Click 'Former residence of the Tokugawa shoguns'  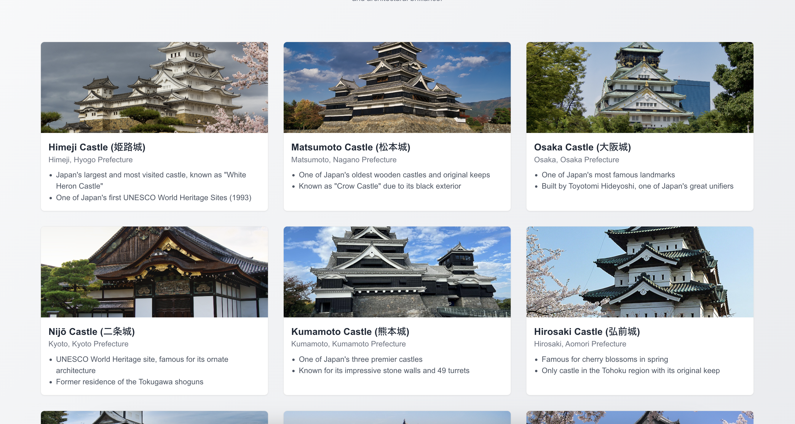130,382
